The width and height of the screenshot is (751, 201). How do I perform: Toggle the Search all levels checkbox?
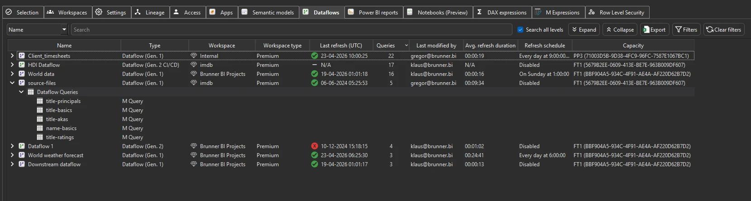521,30
